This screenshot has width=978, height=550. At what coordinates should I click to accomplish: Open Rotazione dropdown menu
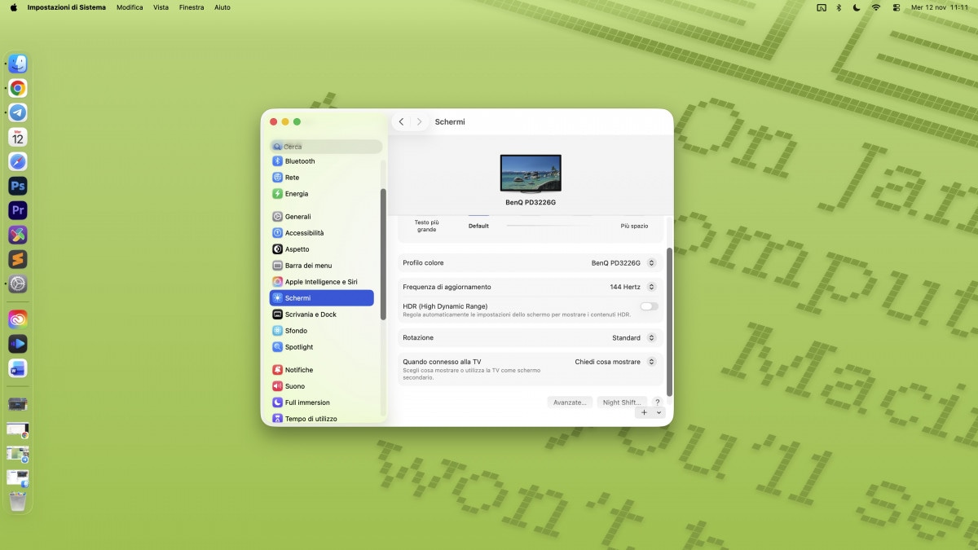point(633,337)
